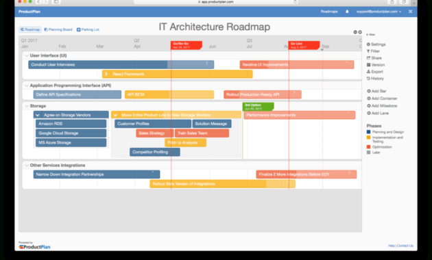Open the Roadmaps menu in header
The width and height of the screenshot is (432, 260).
pyautogui.click(x=329, y=12)
